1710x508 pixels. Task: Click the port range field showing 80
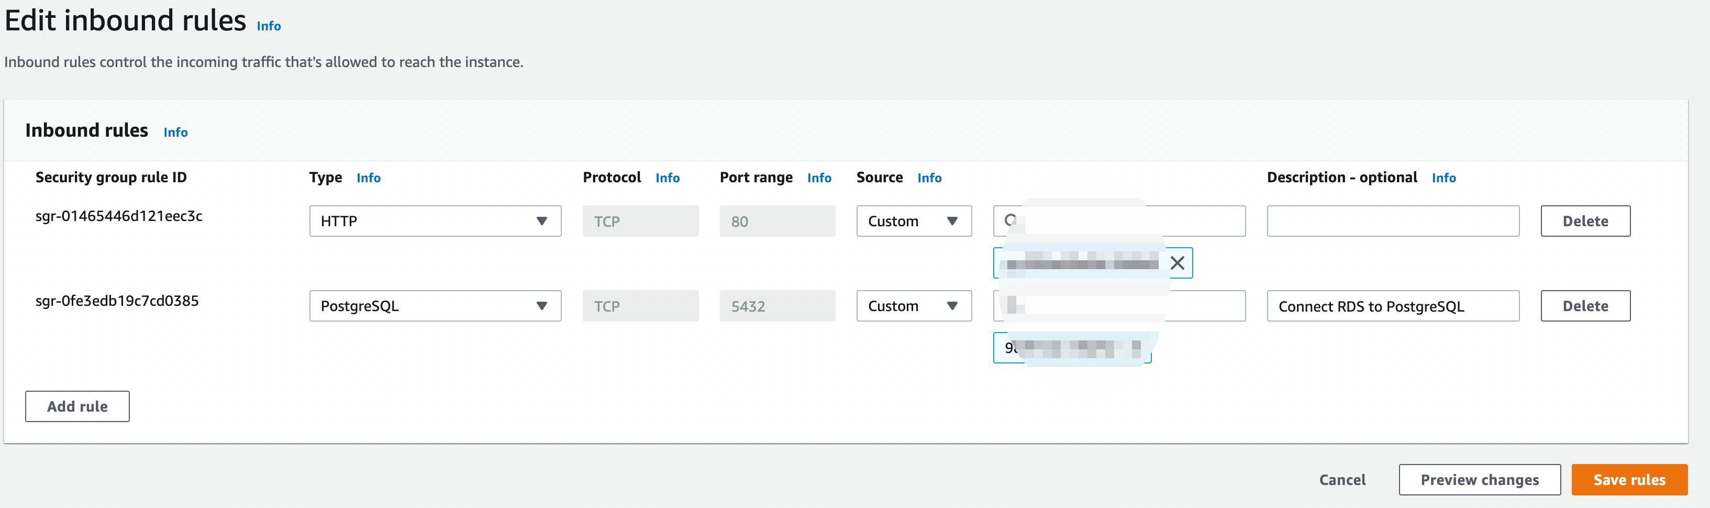pos(776,221)
